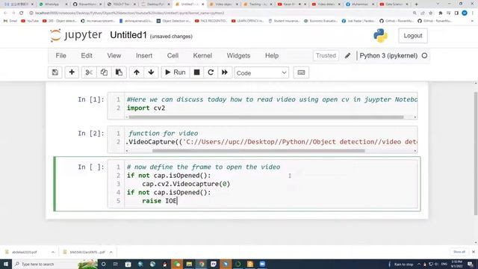Image resolution: width=478 pixels, height=269 pixels.
Task: Bookmark this page with star icon
Action: click(x=430, y=13)
